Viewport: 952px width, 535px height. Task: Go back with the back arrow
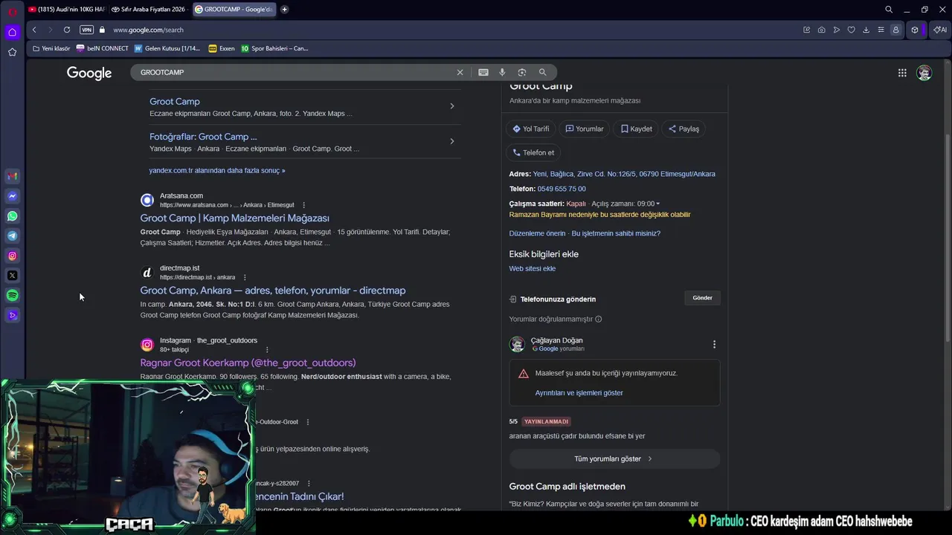click(x=34, y=30)
